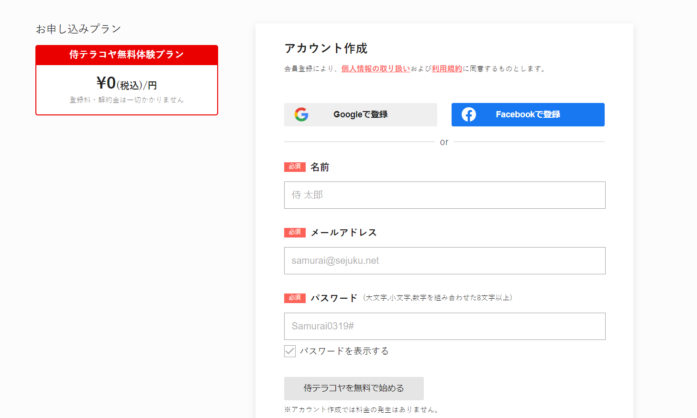Click the 必須 badge beside 名前
The width and height of the screenshot is (697, 418).
pyautogui.click(x=295, y=167)
